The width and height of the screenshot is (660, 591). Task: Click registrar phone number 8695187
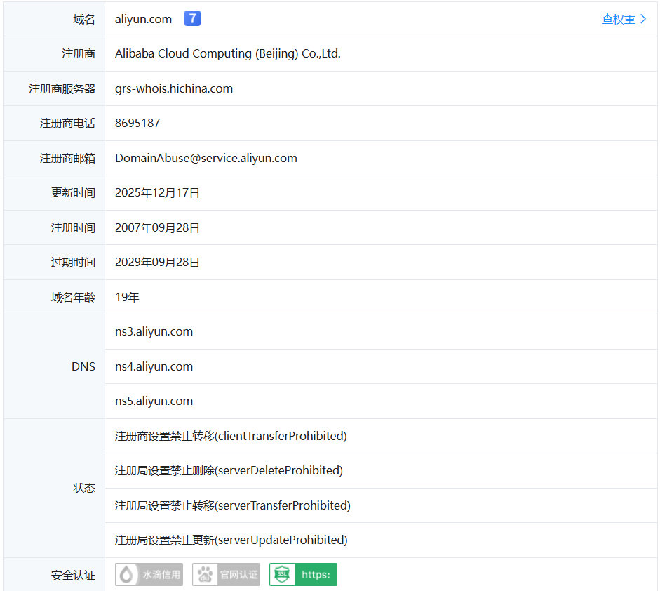coord(137,123)
